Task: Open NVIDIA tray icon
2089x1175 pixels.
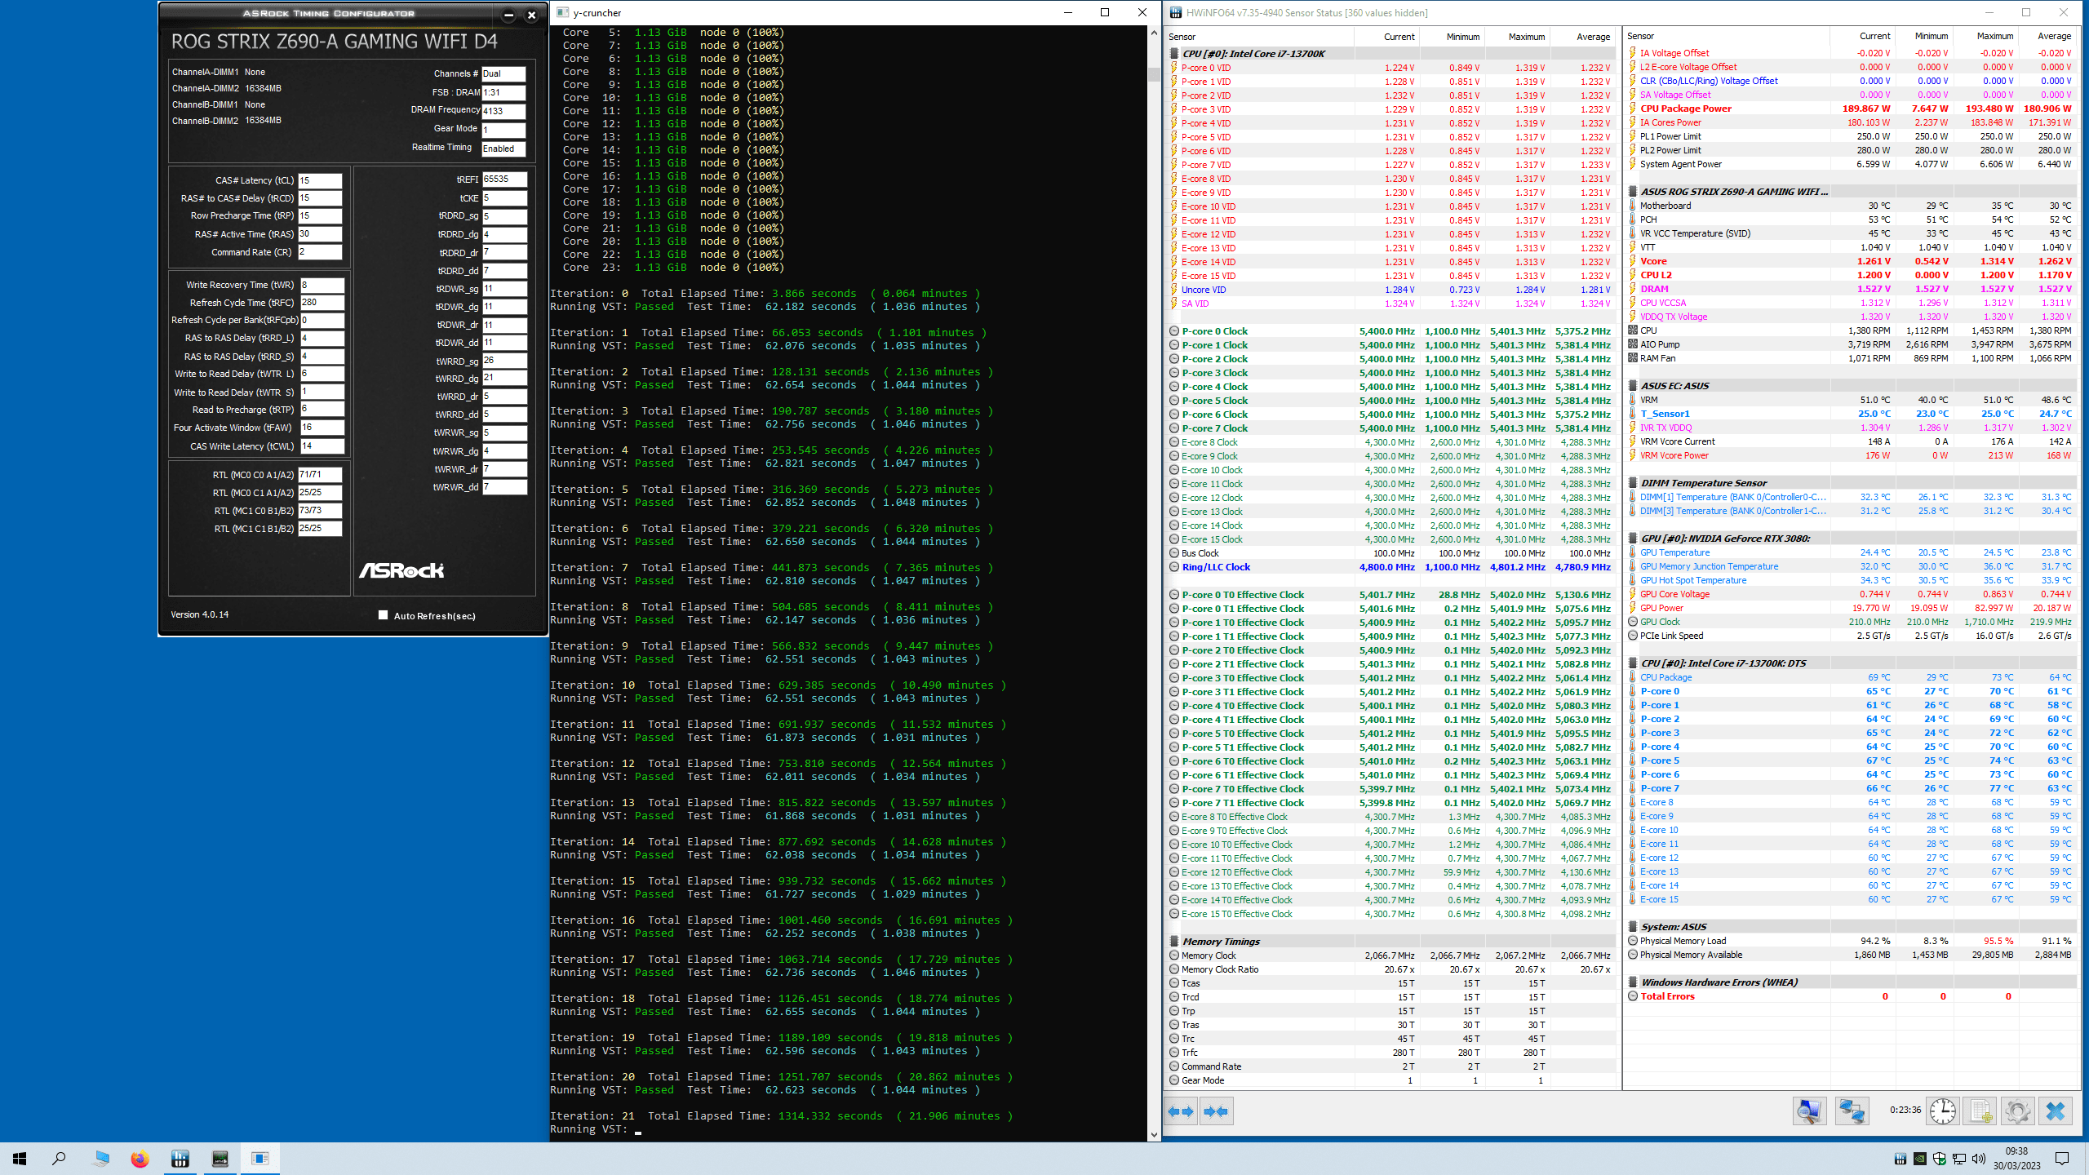Action: coord(1920,1159)
